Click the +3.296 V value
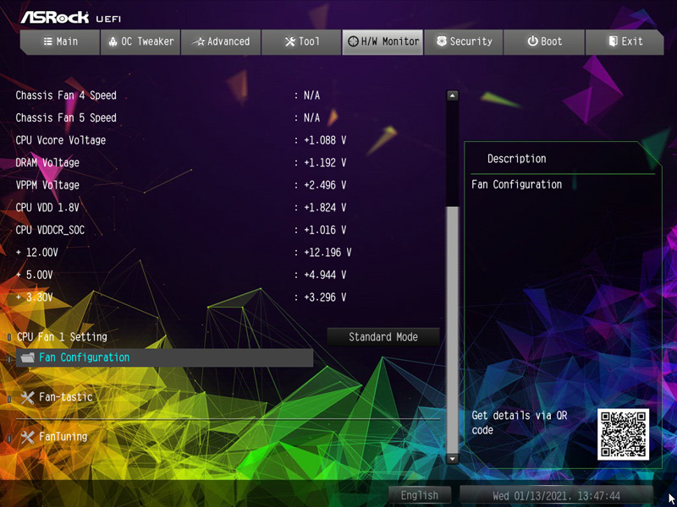677x507 pixels. [x=325, y=297]
